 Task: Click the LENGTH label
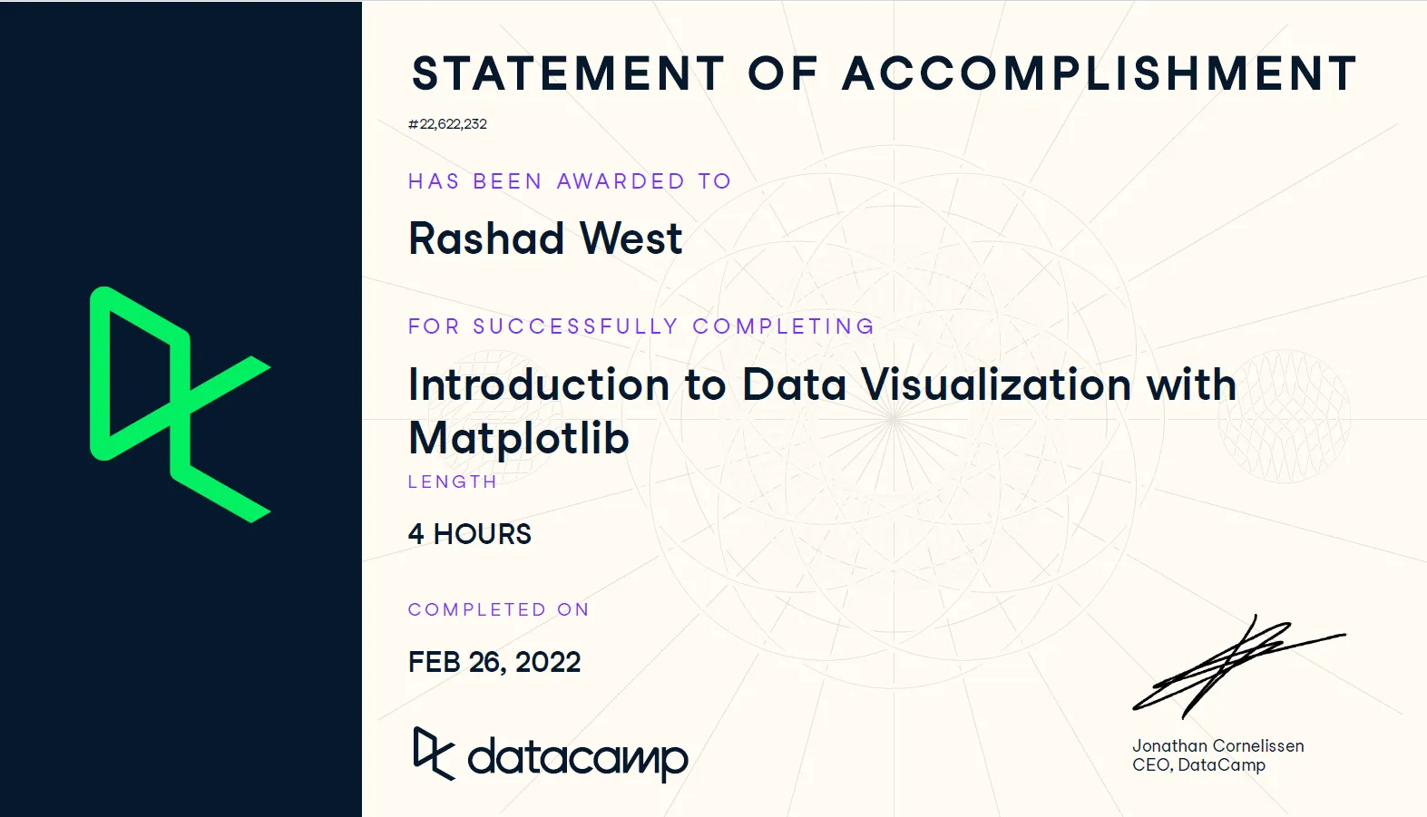point(453,481)
